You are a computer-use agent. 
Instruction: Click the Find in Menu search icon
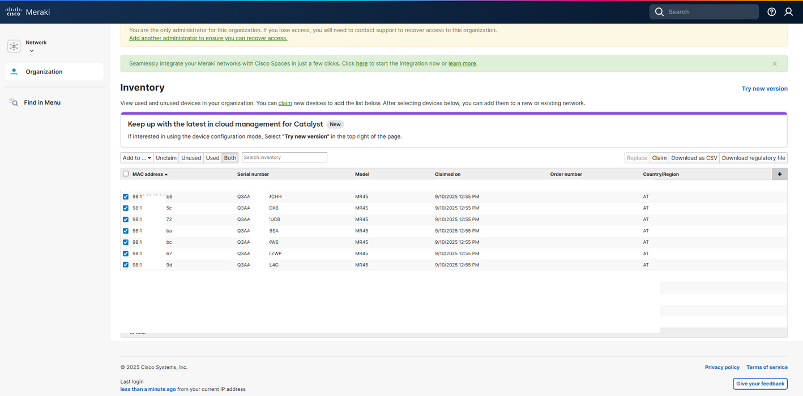pos(14,102)
